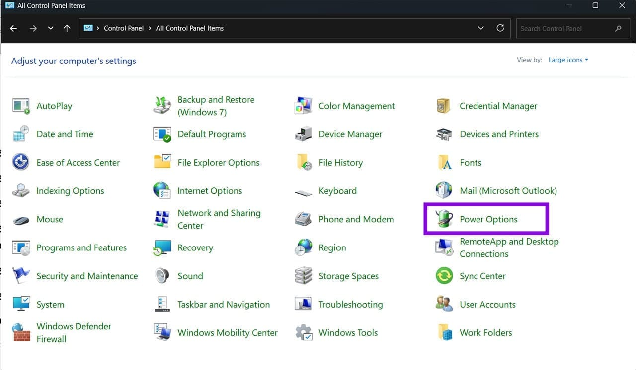Click All Control Panel Items breadcrumb
This screenshot has height=370, width=636.
190,28
